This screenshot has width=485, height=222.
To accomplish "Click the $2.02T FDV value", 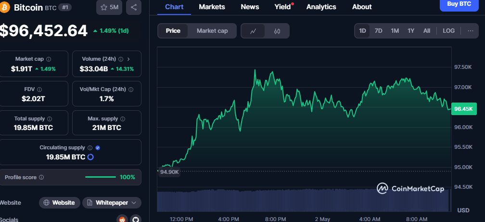I will (33, 99).
